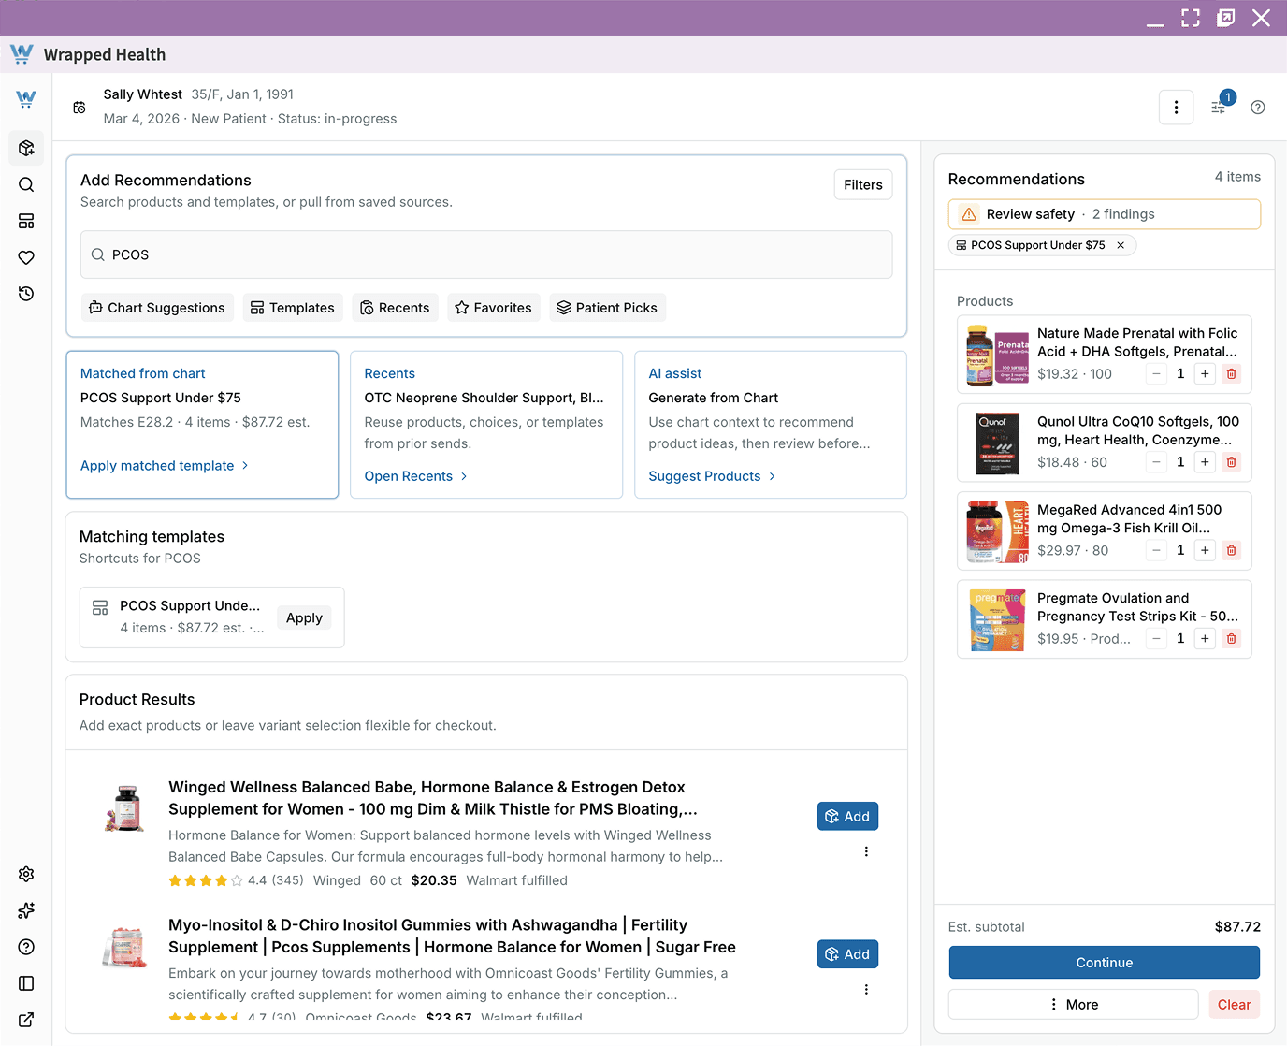1287x1046 pixels.
Task: Open Review safety findings banner
Action: [x=1105, y=214]
